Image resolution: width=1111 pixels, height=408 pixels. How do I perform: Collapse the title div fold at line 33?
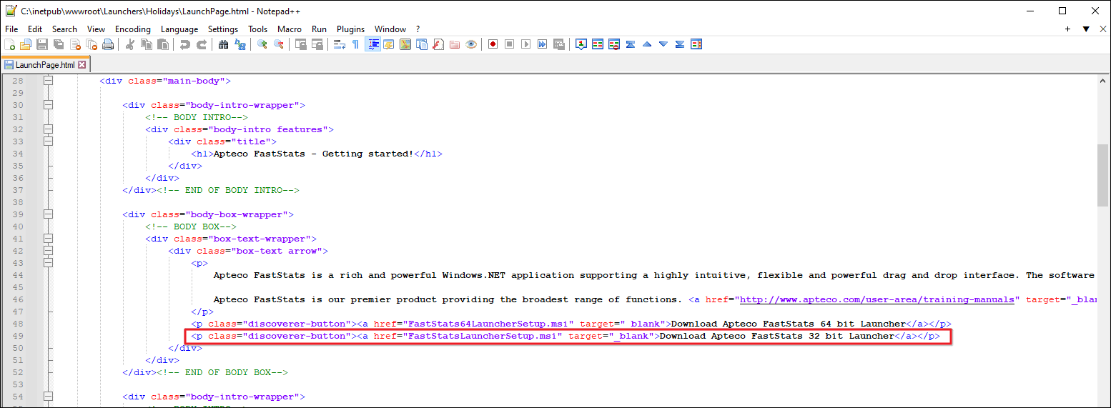click(48, 141)
